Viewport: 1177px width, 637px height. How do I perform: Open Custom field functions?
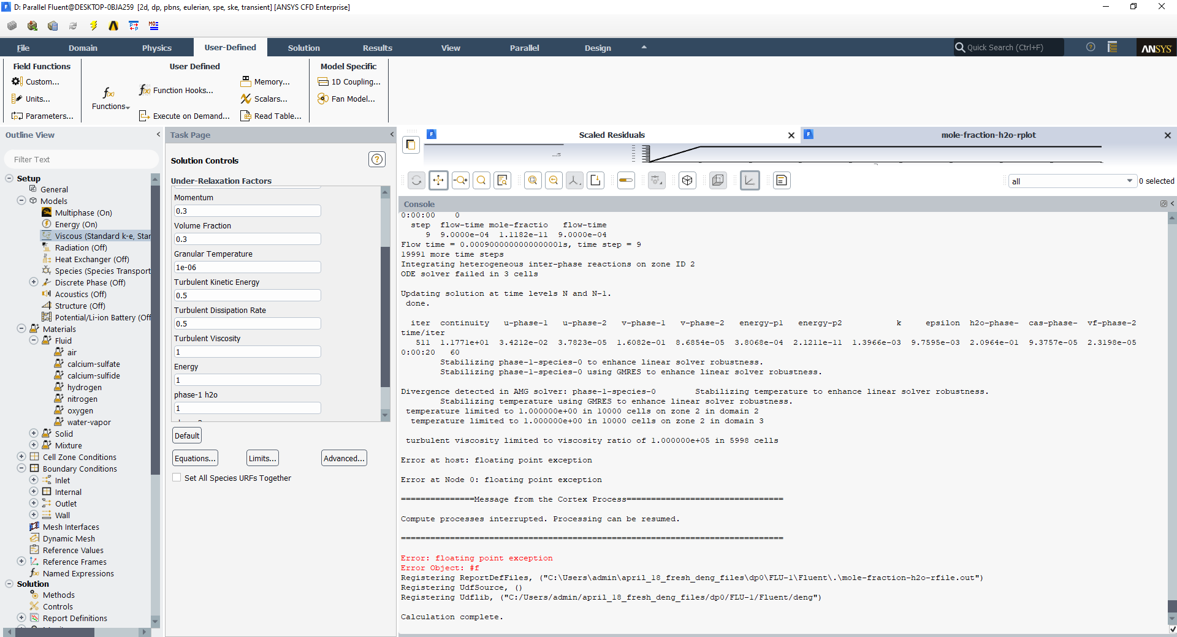36,81
